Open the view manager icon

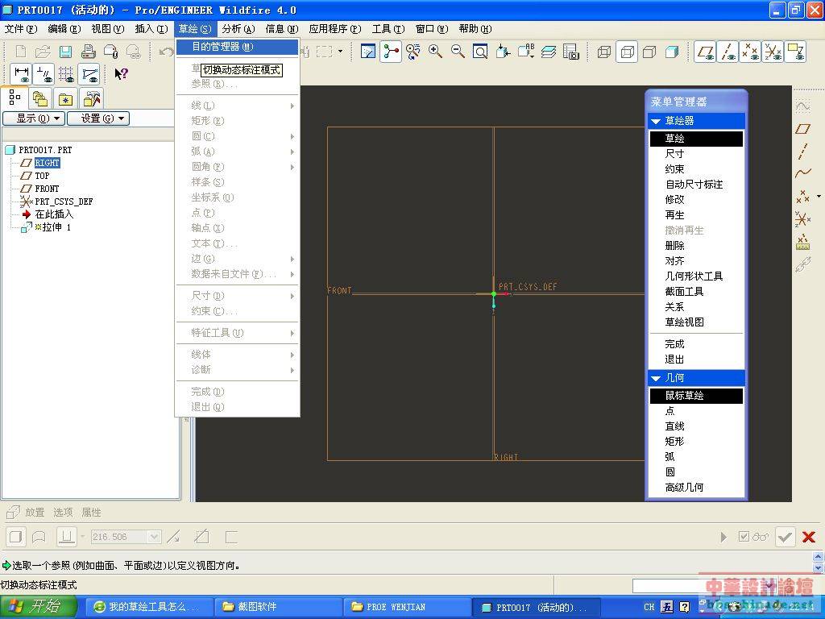point(571,52)
